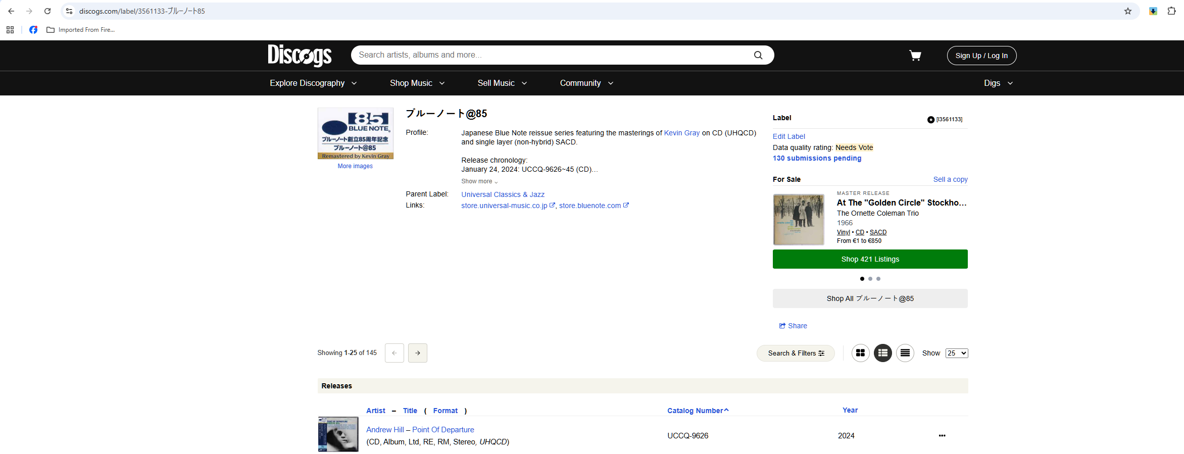Go back with the browser back arrow

11,11
